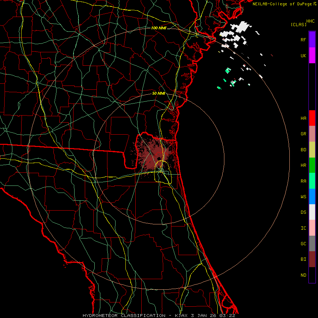Viewport: 318px width, 318px height.
Task: Click the RF purple legend swatch
Action: (x=312, y=40)
